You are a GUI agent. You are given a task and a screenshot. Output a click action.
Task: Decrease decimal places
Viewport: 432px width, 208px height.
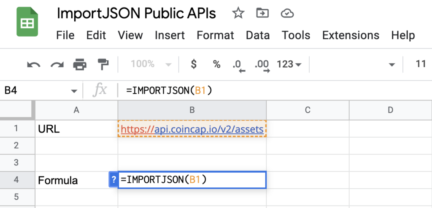(239, 65)
